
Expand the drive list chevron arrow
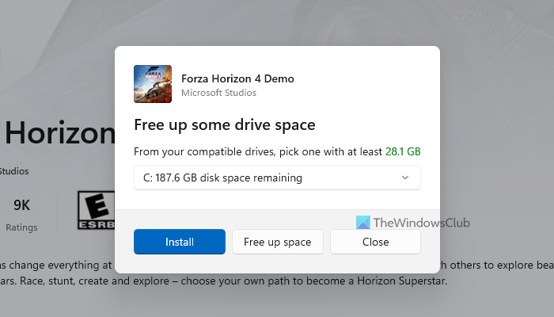tap(405, 178)
